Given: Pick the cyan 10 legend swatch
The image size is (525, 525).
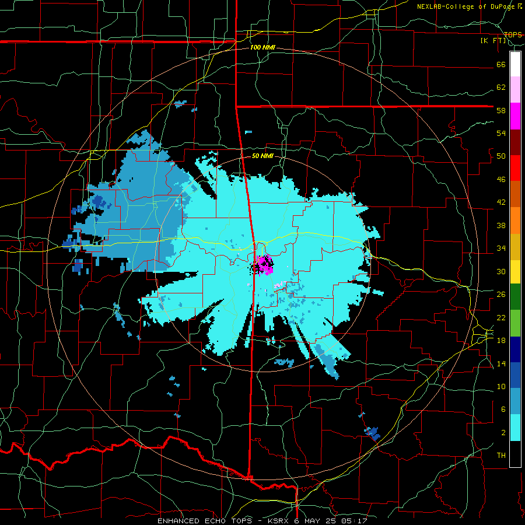Looking at the screenshot, I should click(515, 428).
